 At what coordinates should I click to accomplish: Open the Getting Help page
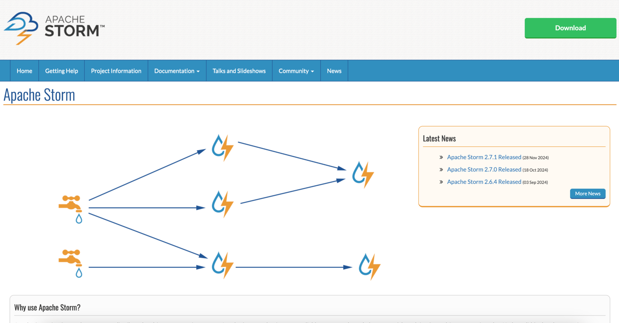click(62, 71)
